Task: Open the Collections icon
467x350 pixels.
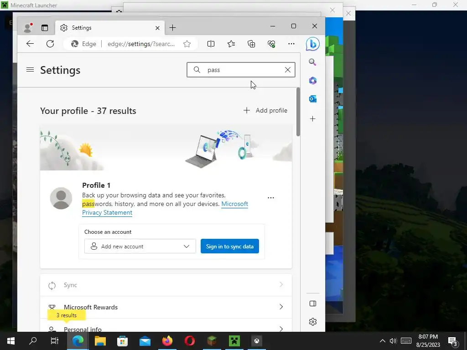Action: (x=251, y=44)
